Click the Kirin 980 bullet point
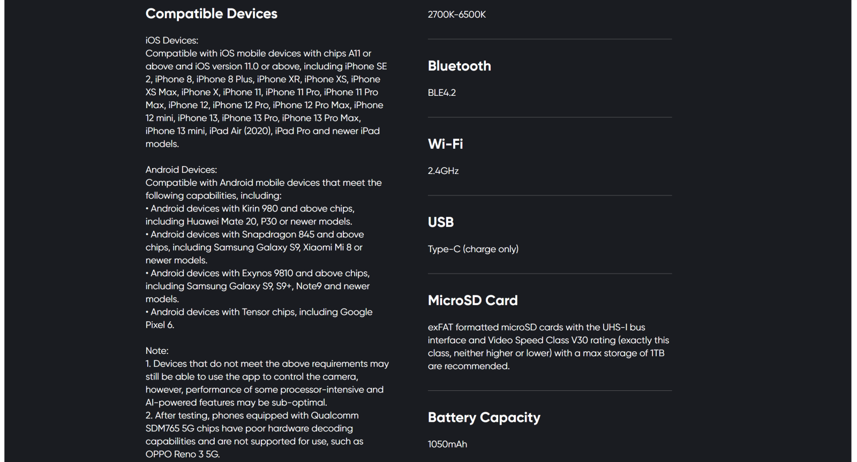 pyautogui.click(x=250, y=215)
